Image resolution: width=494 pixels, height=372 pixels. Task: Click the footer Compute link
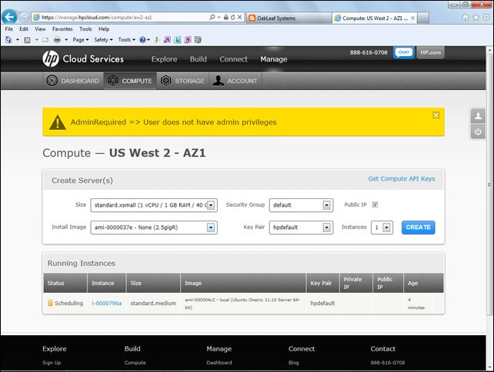[135, 363]
